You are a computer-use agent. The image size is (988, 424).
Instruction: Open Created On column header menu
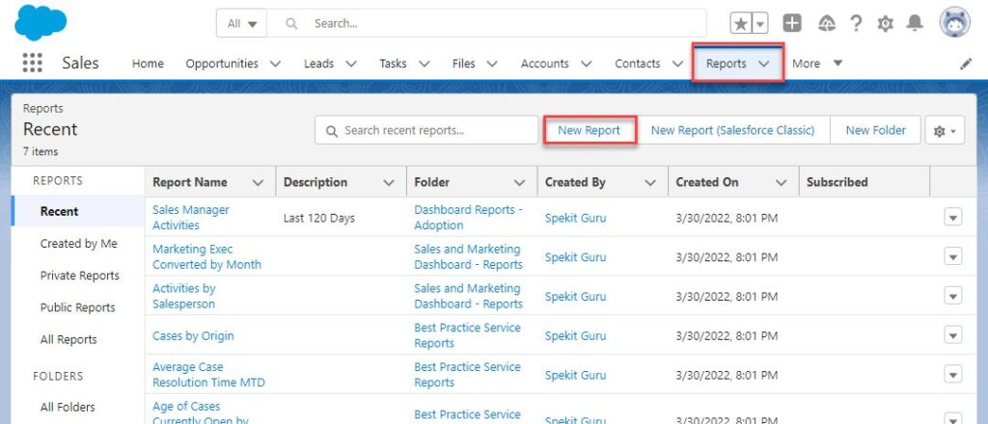782,182
